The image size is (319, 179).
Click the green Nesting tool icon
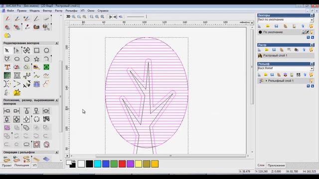(x=46, y=67)
